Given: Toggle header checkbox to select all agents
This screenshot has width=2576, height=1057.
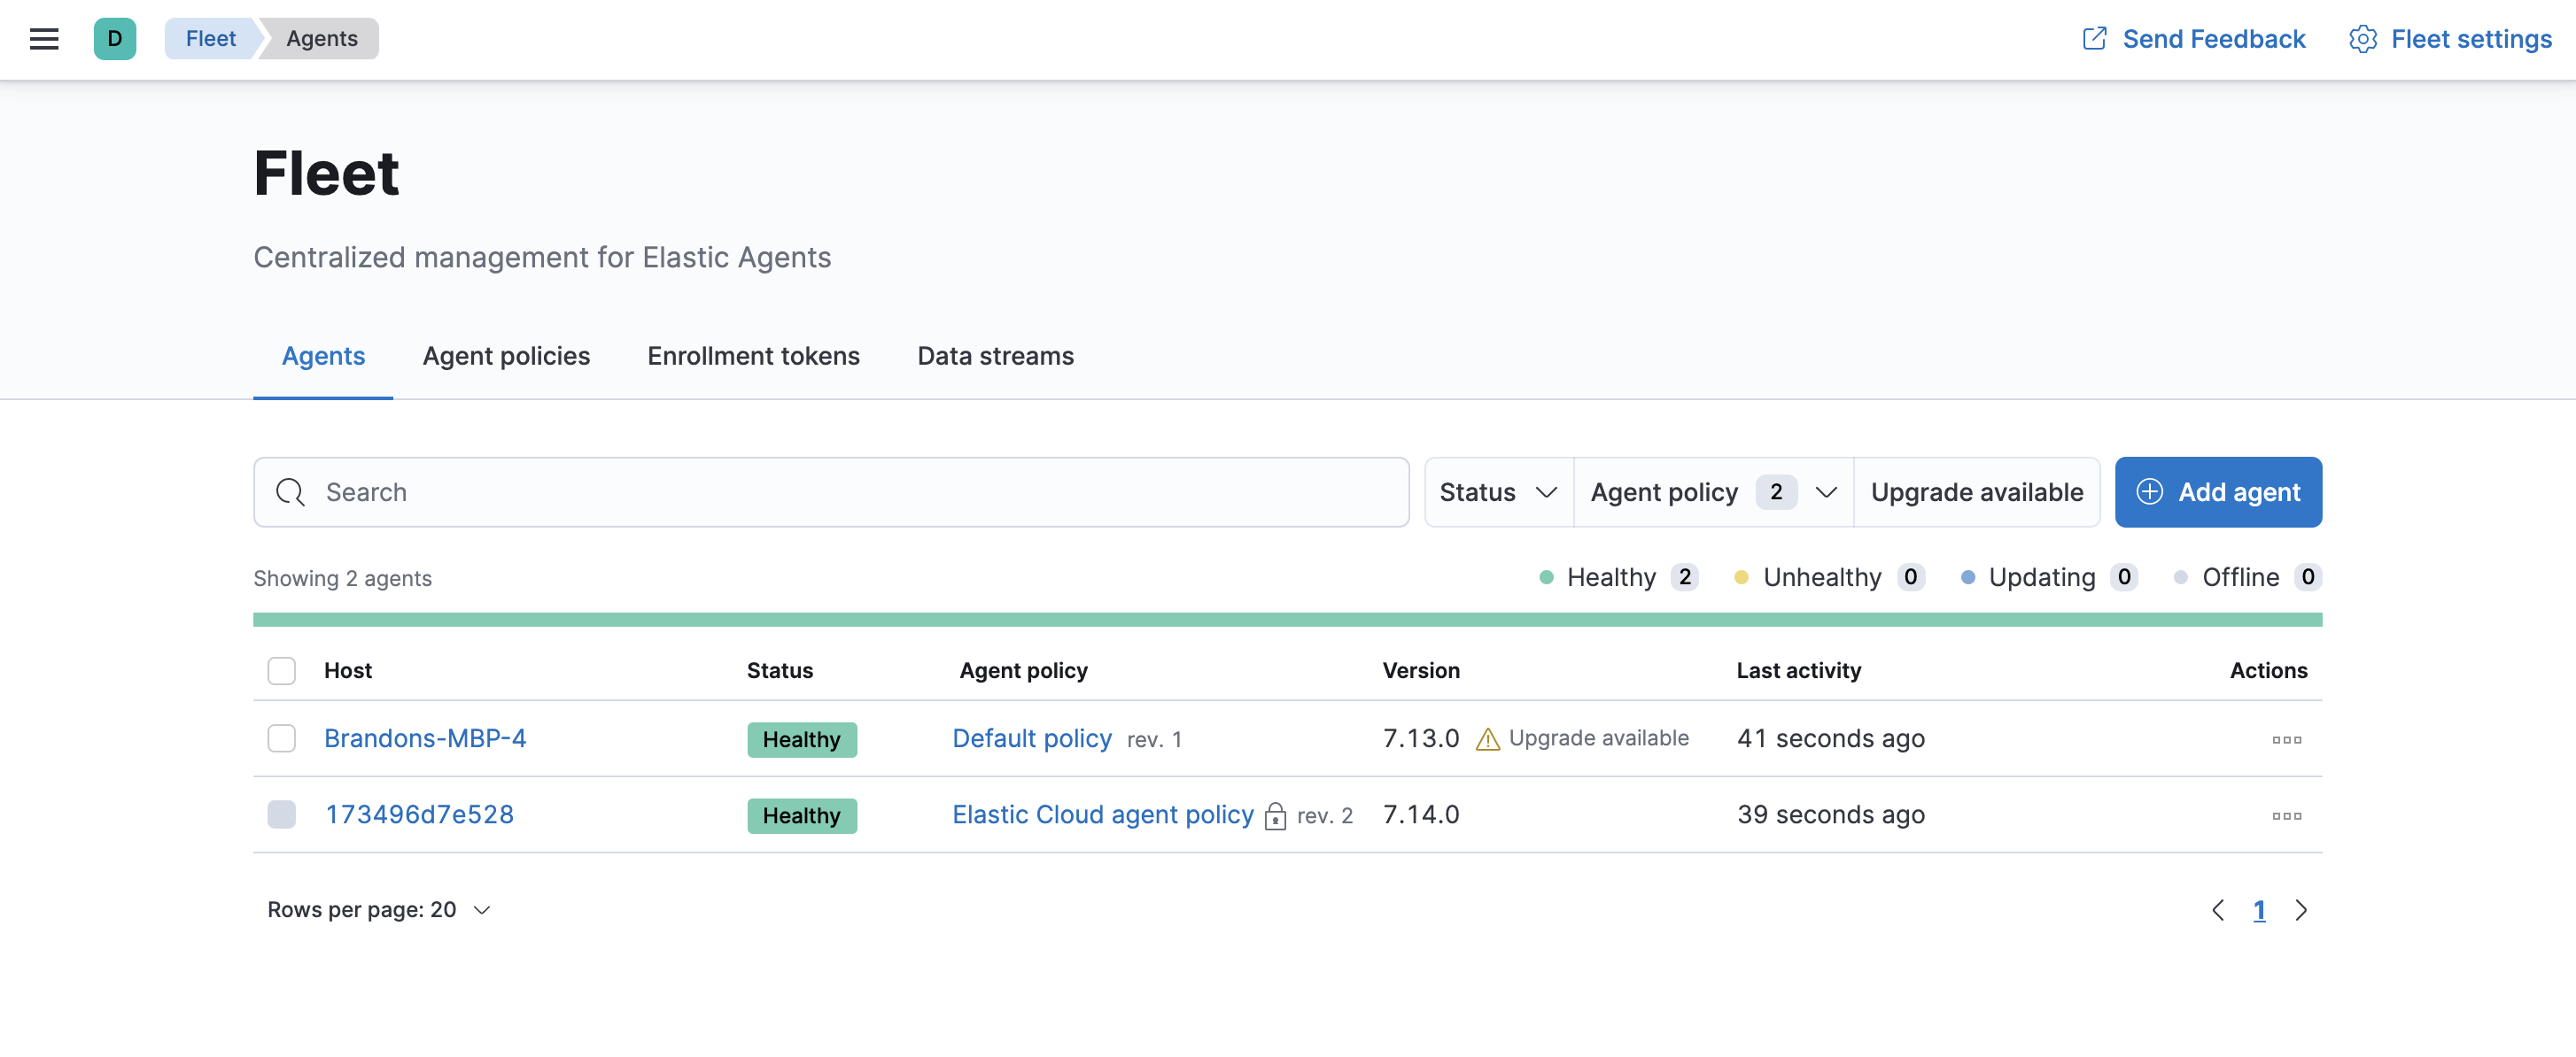Looking at the screenshot, I should (281, 668).
